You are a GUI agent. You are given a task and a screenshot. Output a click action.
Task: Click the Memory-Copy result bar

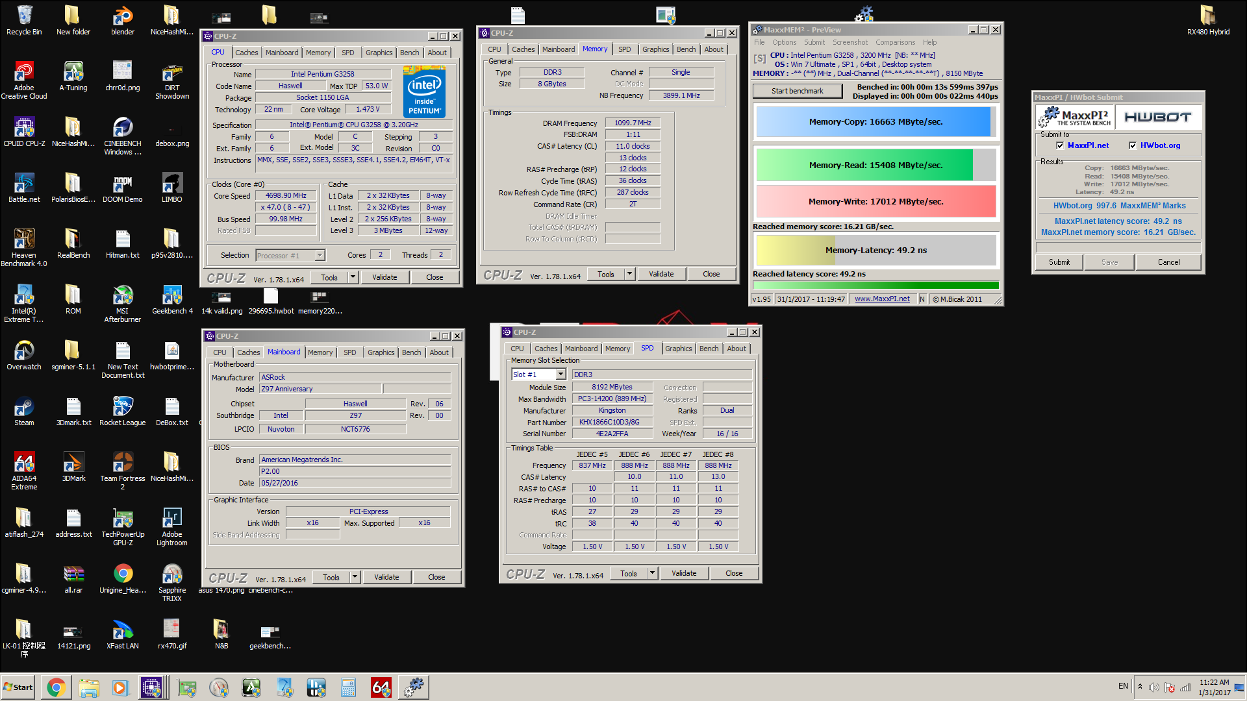pyautogui.click(x=875, y=122)
